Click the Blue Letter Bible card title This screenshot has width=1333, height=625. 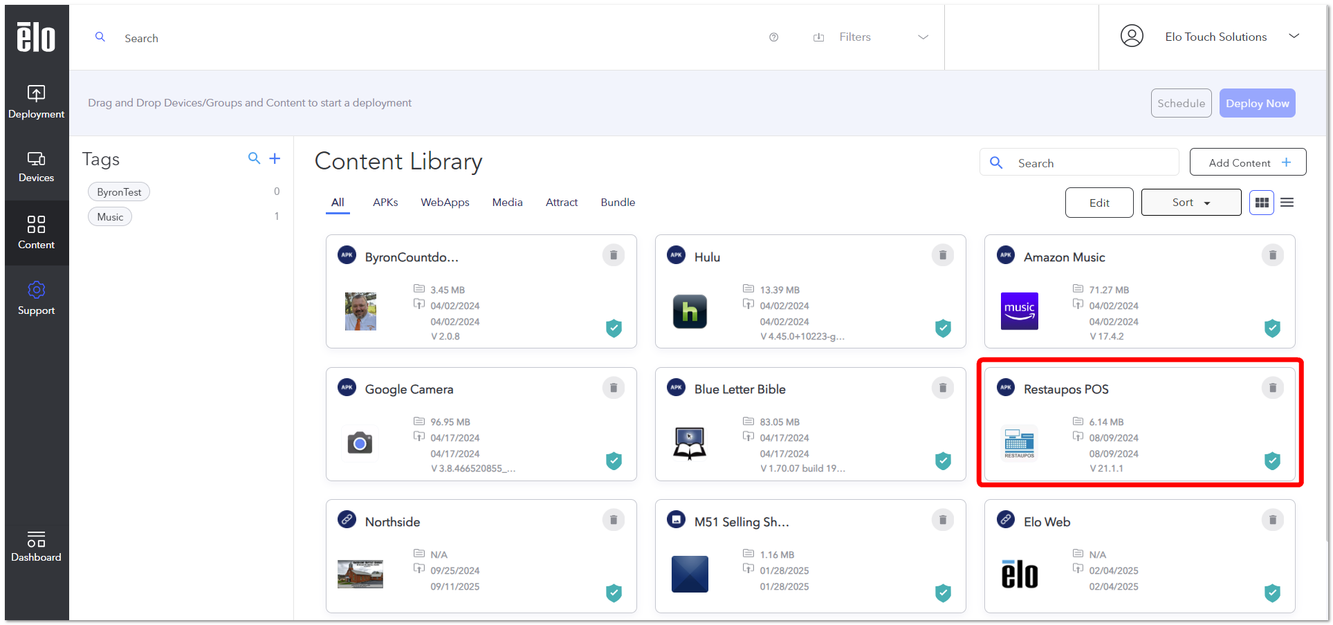pyautogui.click(x=739, y=389)
